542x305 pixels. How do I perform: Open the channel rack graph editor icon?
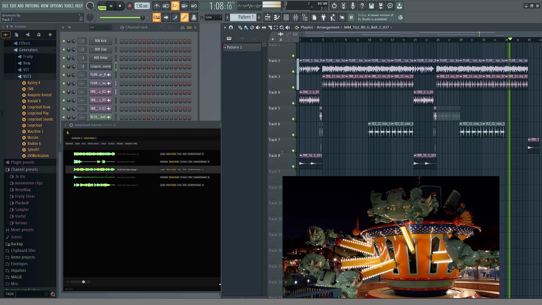pyautogui.click(x=182, y=27)
